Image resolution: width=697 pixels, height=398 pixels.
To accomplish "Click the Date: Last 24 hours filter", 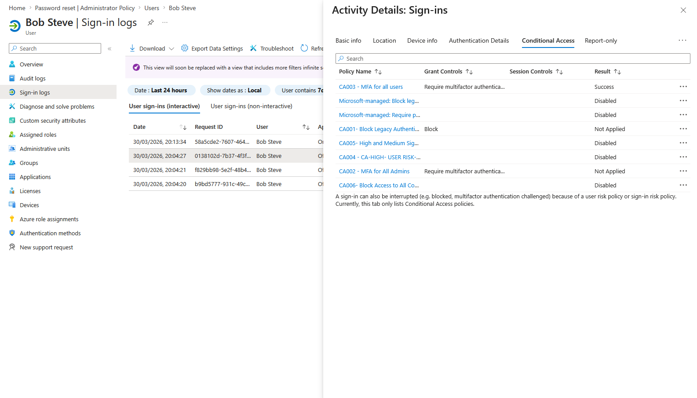I will [x=161, y=90].
